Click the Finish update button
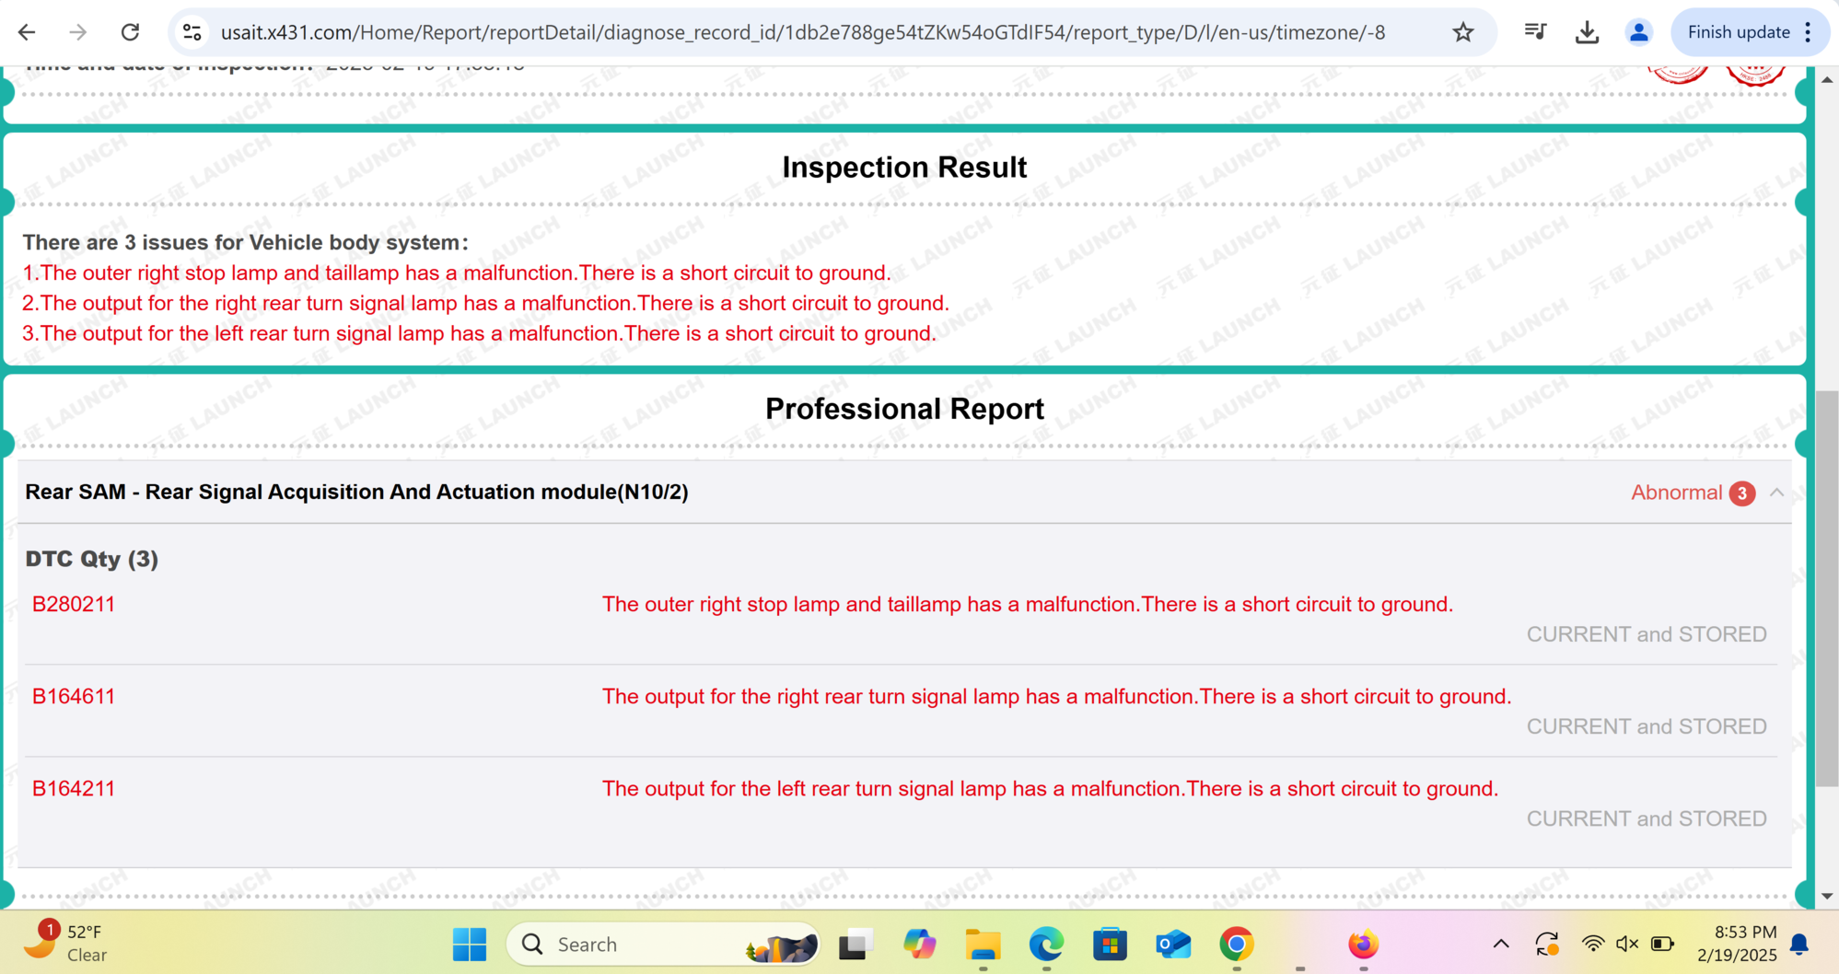Viewport: 1839px width, 974px height. click(x=1738, y=32)
